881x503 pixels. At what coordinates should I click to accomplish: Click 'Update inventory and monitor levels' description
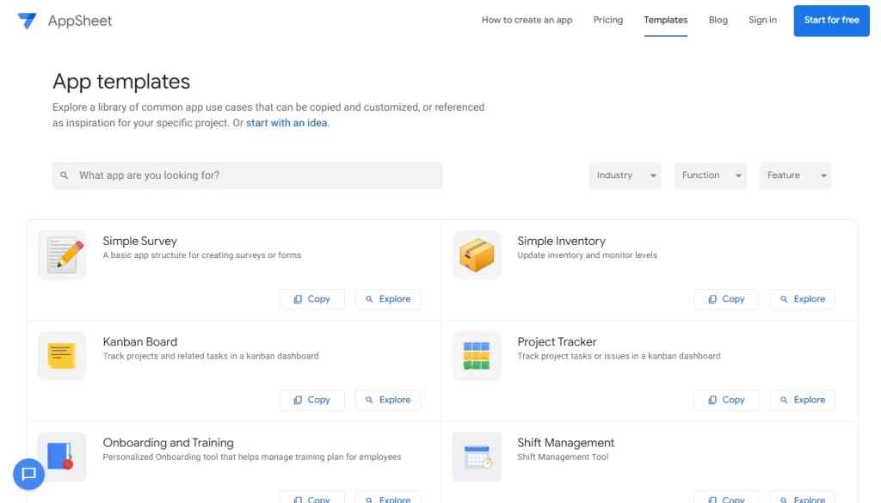point(587,255)
